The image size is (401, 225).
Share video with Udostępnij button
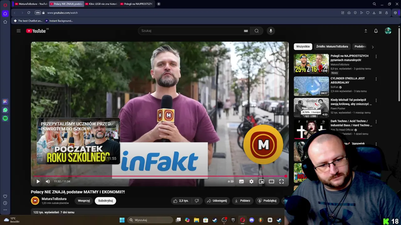point(217,201)
